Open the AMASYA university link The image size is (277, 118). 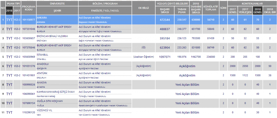click(x=42, y=83)
